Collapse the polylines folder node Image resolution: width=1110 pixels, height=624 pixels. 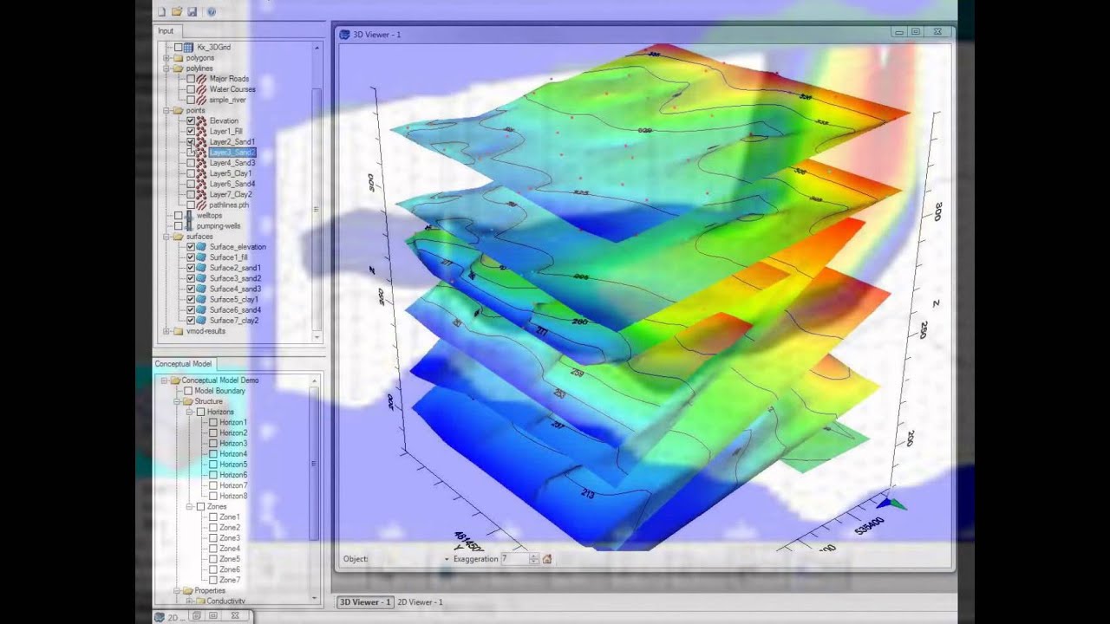(x=166, y=68)
